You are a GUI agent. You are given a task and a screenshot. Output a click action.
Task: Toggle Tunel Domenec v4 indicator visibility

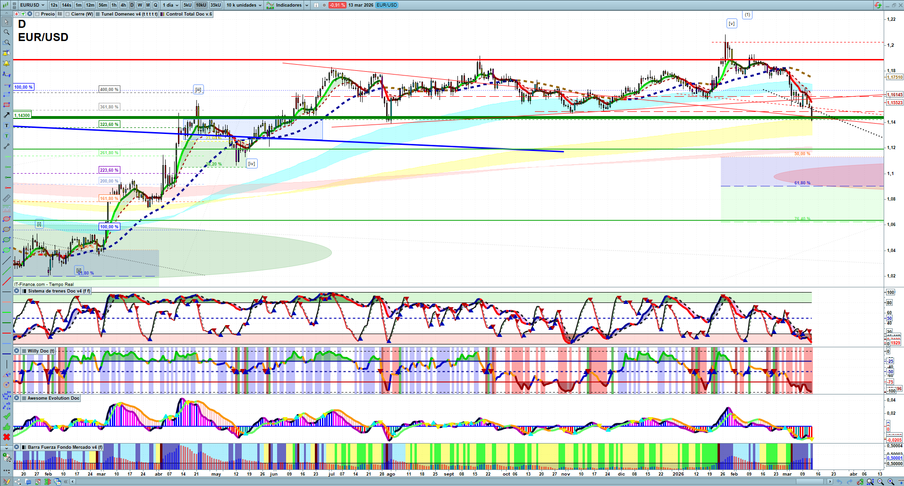pyautogui.click(x=98, y=14)
